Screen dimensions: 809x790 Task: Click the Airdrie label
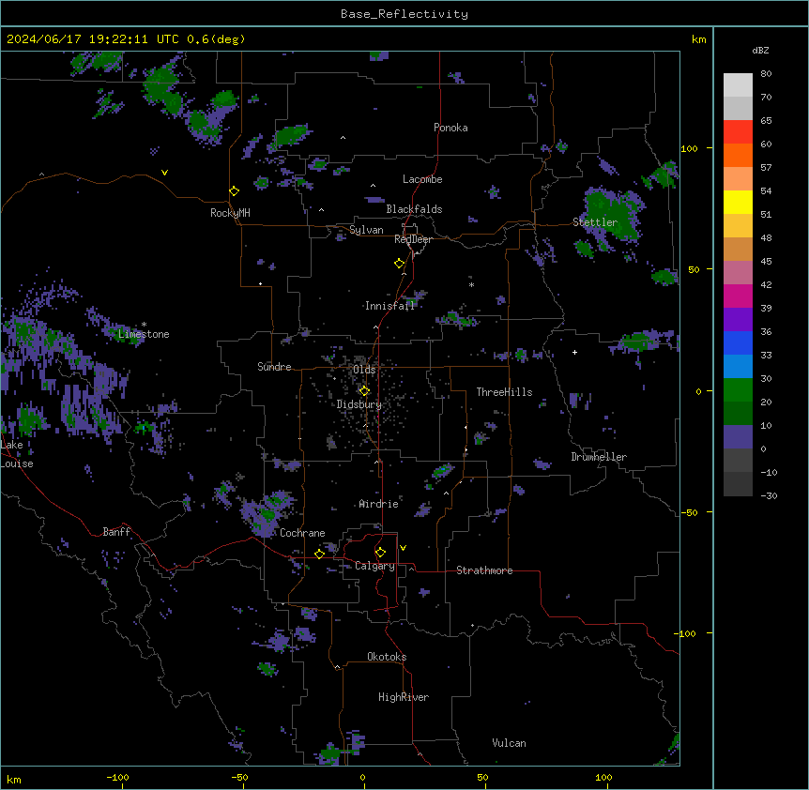[x=379, y=504]
